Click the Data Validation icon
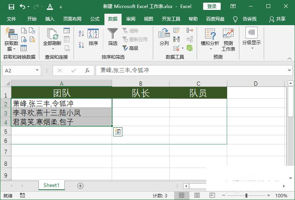Image resolution: width=295 pixels, height=200 pixels. point(176,48)
